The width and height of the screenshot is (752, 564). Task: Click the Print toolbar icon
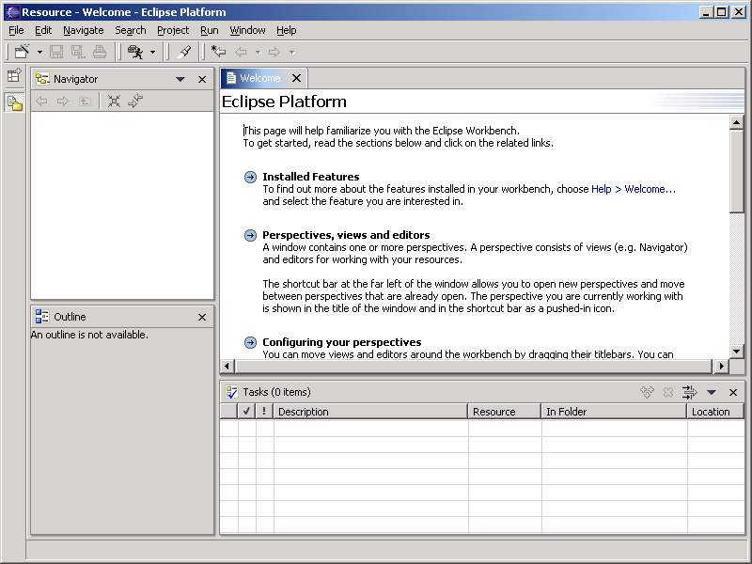[x=100, y=52]
